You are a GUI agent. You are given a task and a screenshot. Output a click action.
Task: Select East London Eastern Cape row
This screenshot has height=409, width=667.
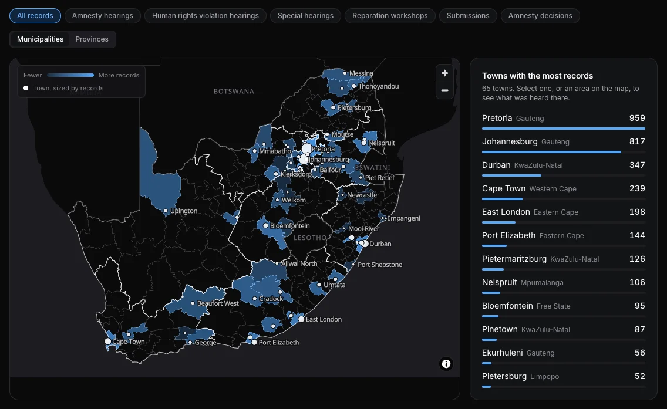tap(564, 214)
